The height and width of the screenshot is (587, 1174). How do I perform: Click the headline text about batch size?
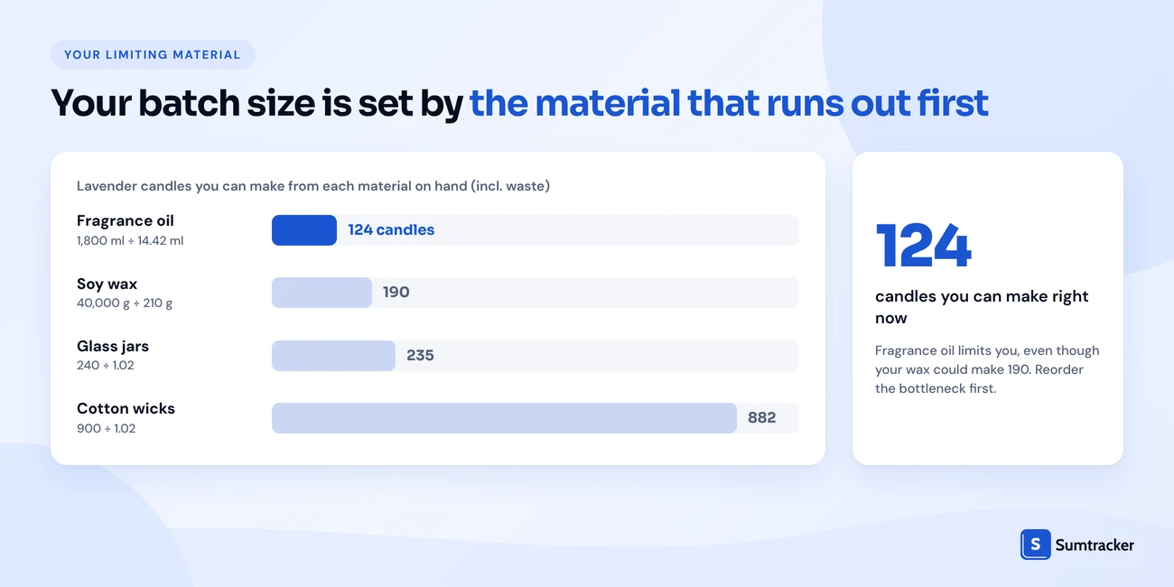point(519,103)
